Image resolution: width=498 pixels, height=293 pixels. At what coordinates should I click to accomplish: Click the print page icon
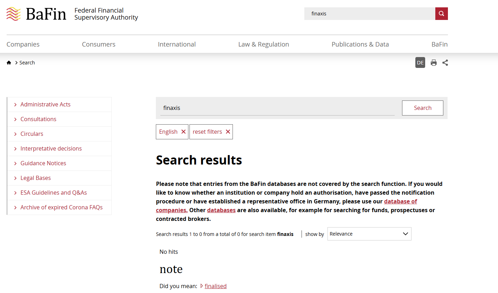coord(434,63)
